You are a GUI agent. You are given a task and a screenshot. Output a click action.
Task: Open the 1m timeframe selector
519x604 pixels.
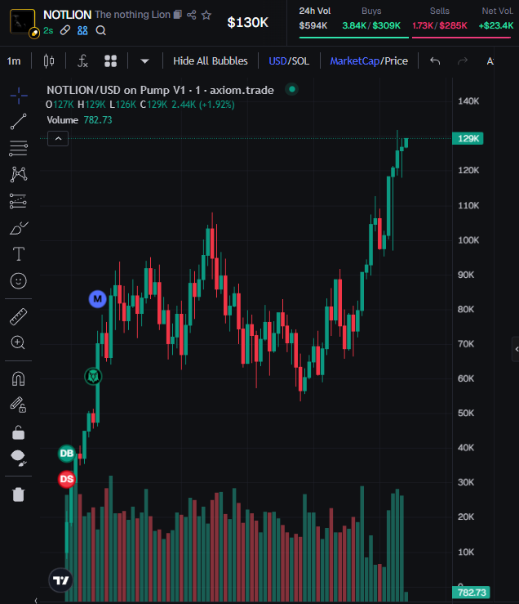(14, 60)
